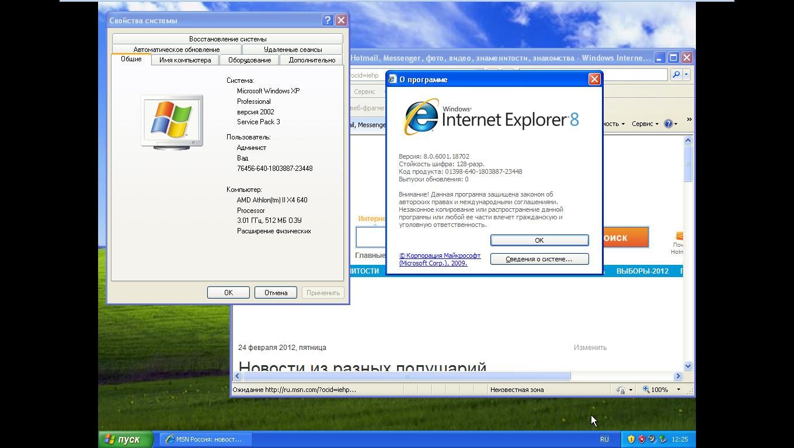Screen dimensions: 794x448
Task: Click horizontal scrollbar left arrow in IE
Action: click(238, 376)
